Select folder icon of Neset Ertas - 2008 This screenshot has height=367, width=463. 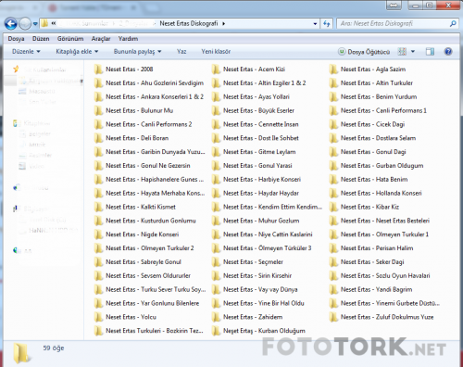click(x=98, y=70)
